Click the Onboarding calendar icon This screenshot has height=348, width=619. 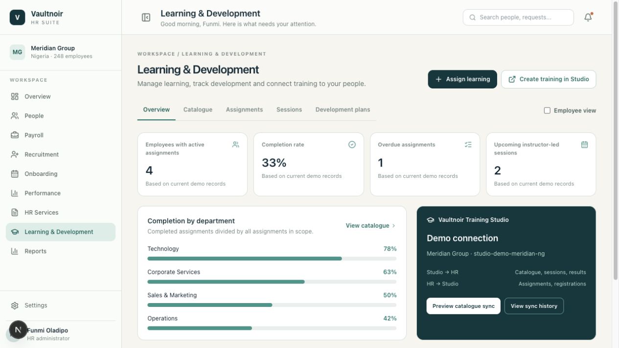15,174
